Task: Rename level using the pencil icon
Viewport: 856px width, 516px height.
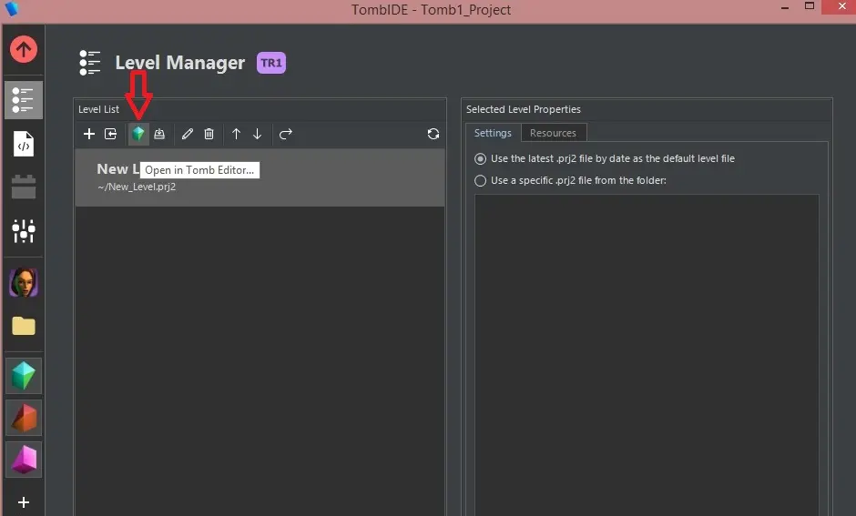Action: tap(188, 134)
